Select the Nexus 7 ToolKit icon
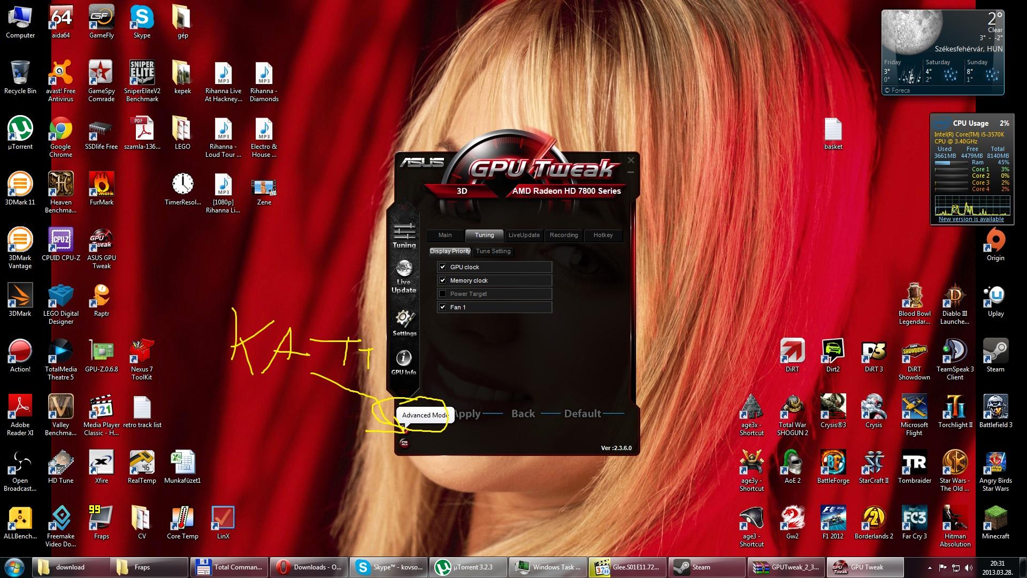The width and height of the screenshot is (1027, 578). click(142, 360)
